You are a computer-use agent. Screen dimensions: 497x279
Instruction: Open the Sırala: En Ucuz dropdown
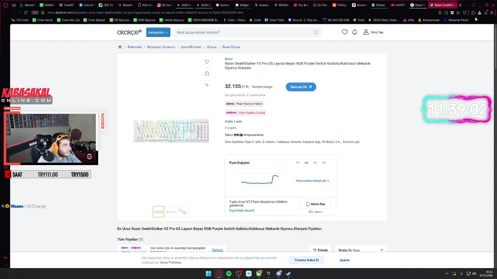point(361,250)
